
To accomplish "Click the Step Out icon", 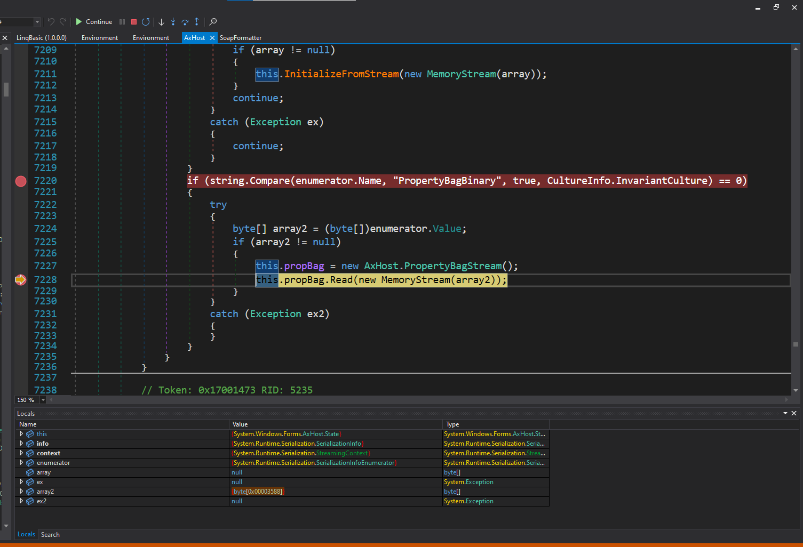I will [196, 22].
